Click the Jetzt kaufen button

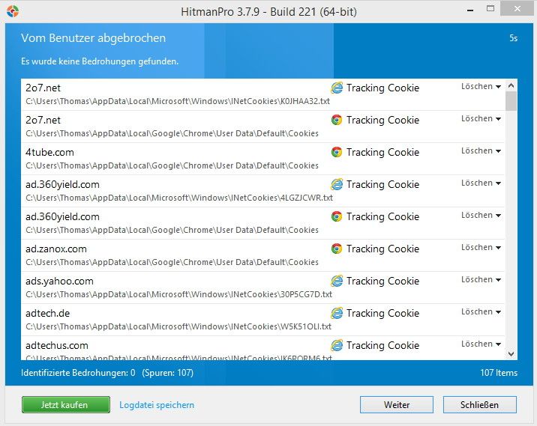click(x=66, y=405)
